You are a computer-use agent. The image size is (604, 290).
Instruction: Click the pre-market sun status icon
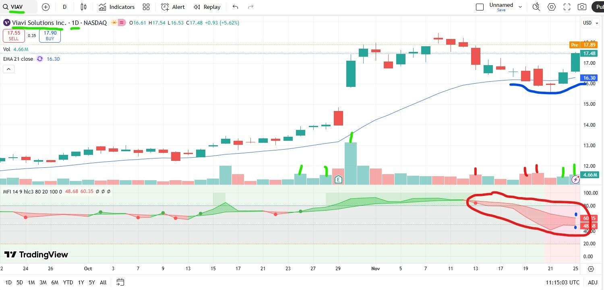(x=114, y=23)
